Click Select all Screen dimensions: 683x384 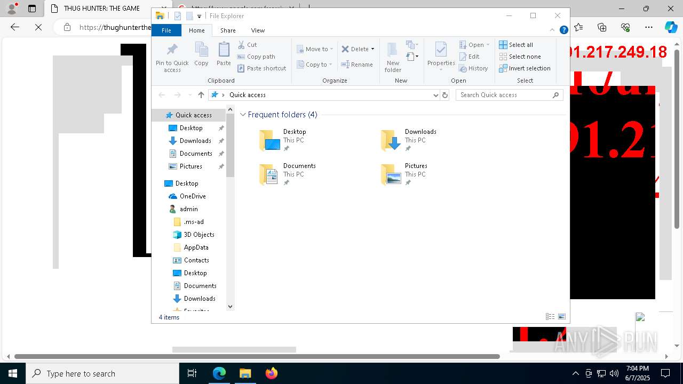tap(516, 45)
